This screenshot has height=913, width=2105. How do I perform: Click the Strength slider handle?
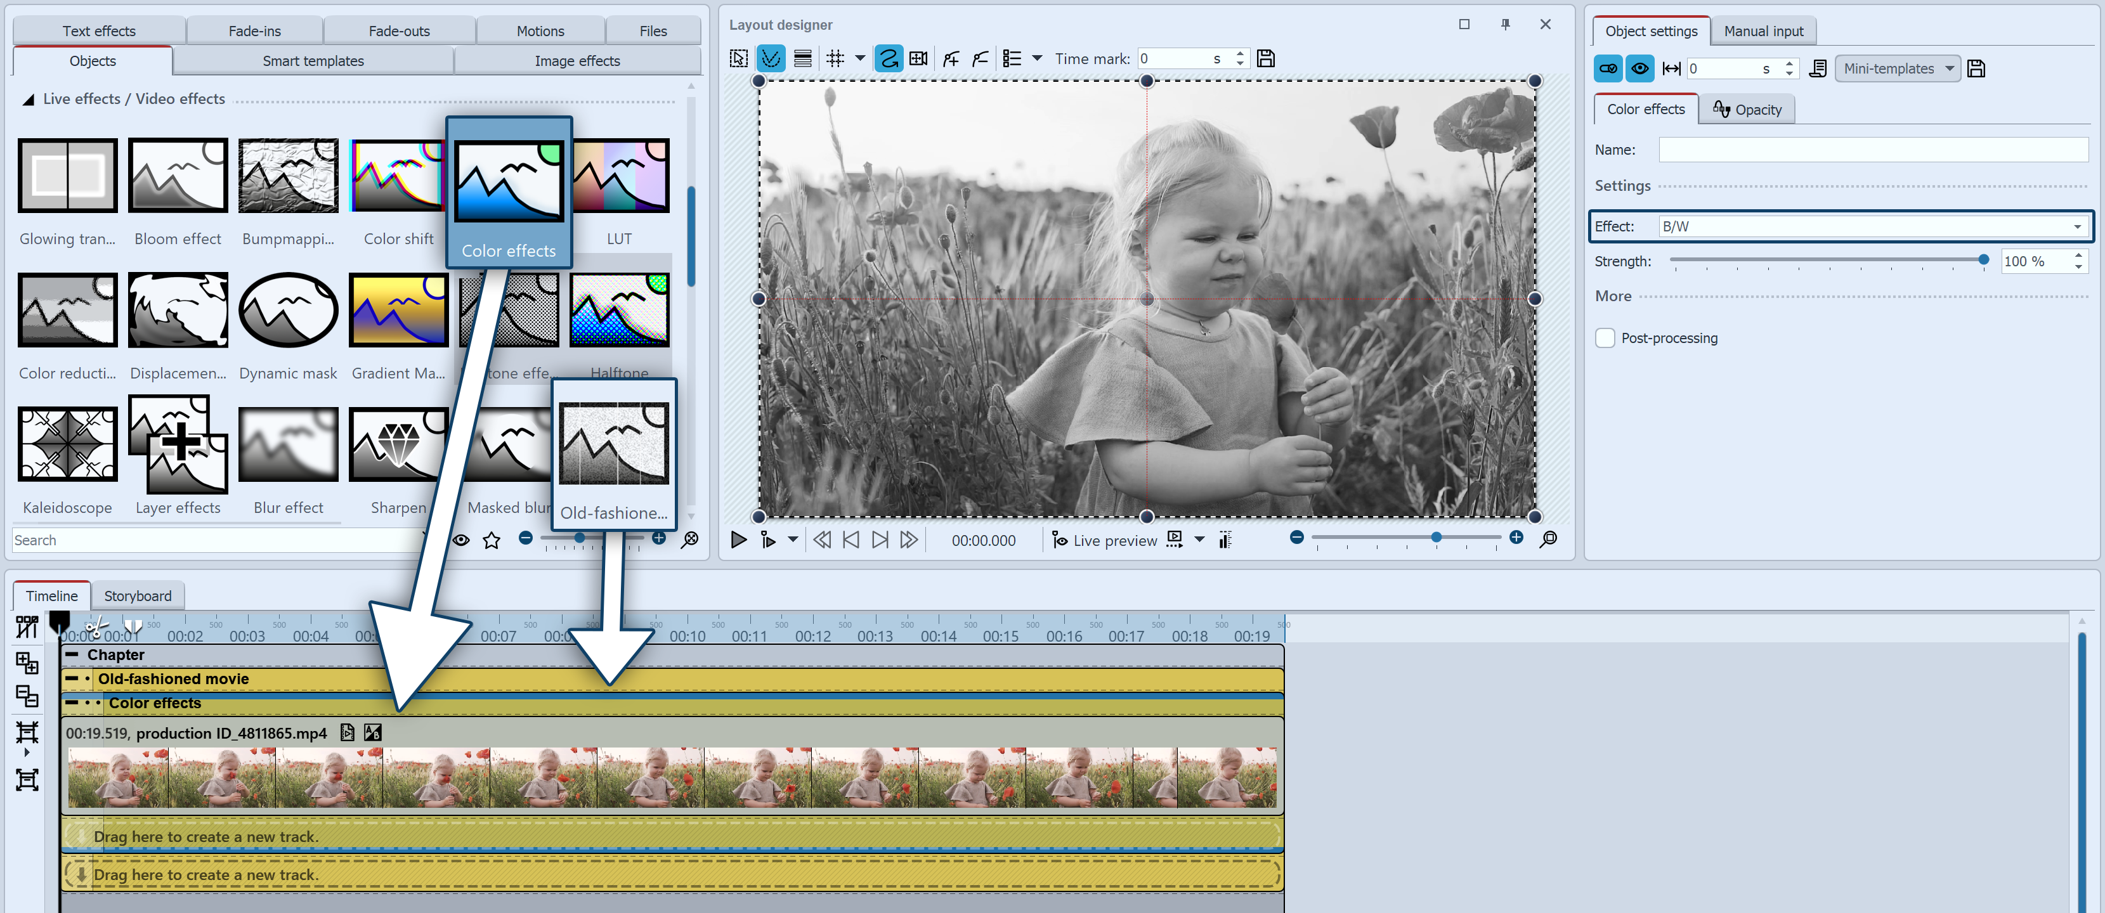coord(1983,260)
